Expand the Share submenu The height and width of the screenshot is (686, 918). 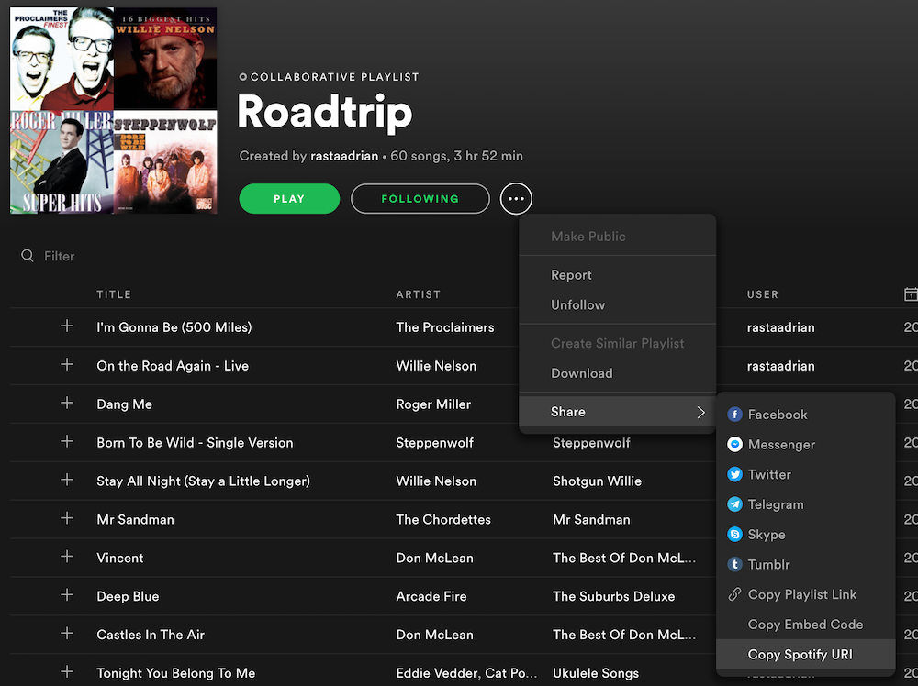pyautogui.click(x=617, y=412)
